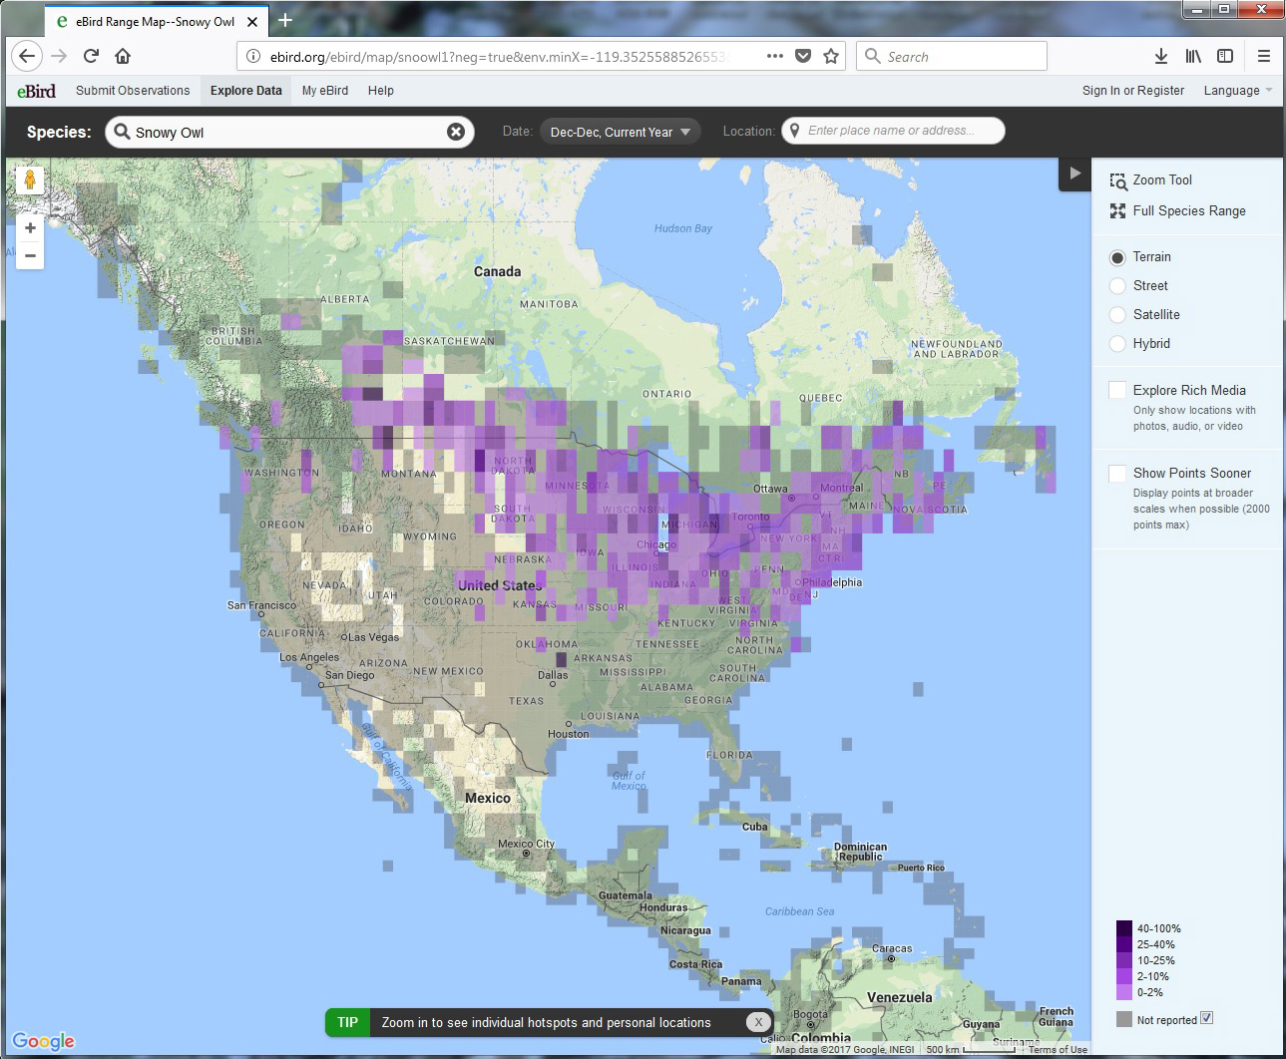Open the Explore Data tab
Image resolution: width=1286 pixels, height=1059 pixels.
pyautogui.click(x=246, y=90)
